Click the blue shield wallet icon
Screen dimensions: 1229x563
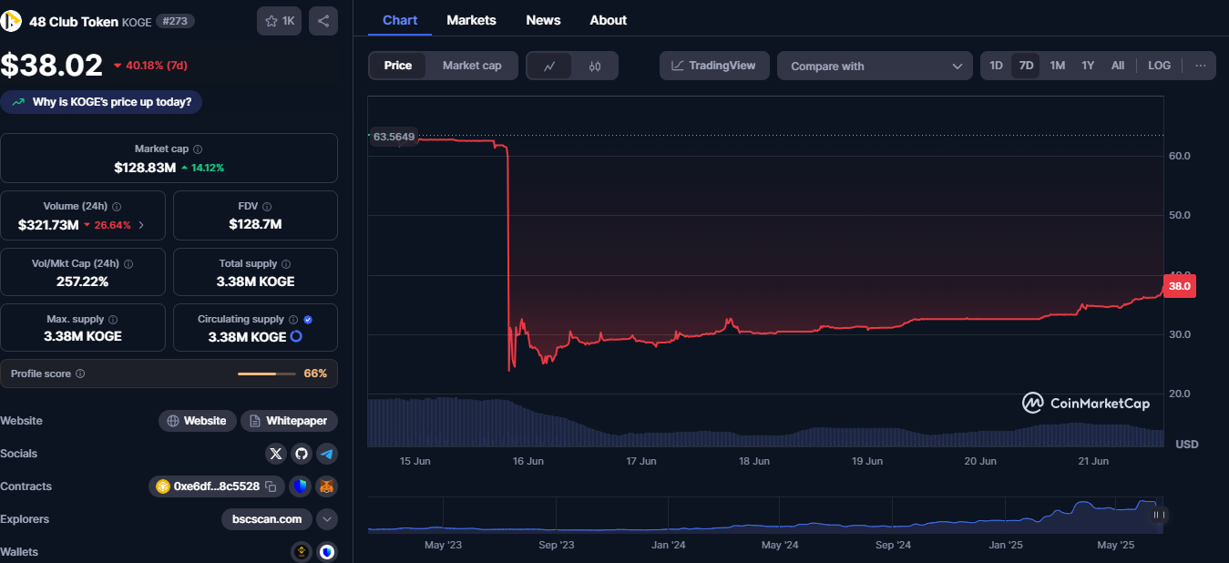pyautogui.click(x=327, y=551)
